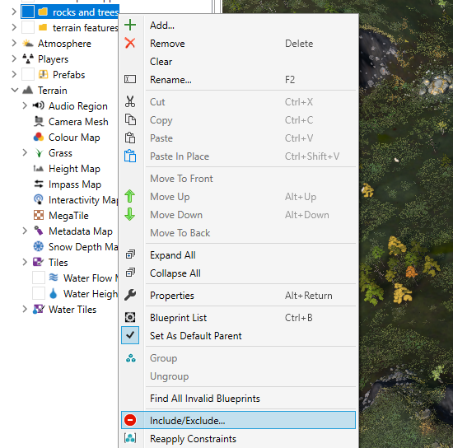
Task: Click the Blueprint List icon
Action: pyautogui.click(x=130, y=317)
